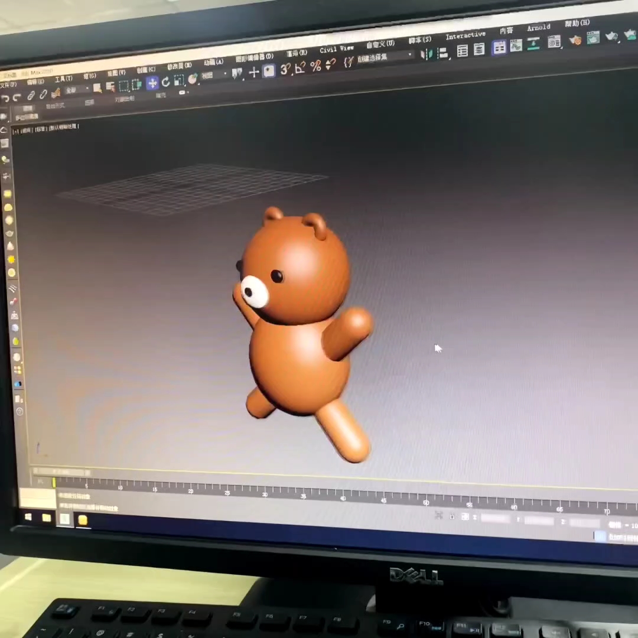The width and height of the screenshot is (638, 638).
Task: Open the Curve Editor icon
Action: point(516,45)
